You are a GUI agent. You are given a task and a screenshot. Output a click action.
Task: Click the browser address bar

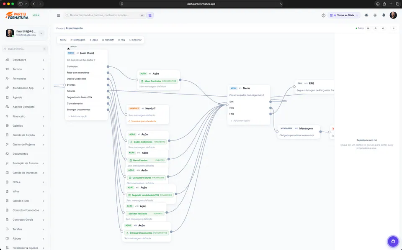(x=201, y=4)
